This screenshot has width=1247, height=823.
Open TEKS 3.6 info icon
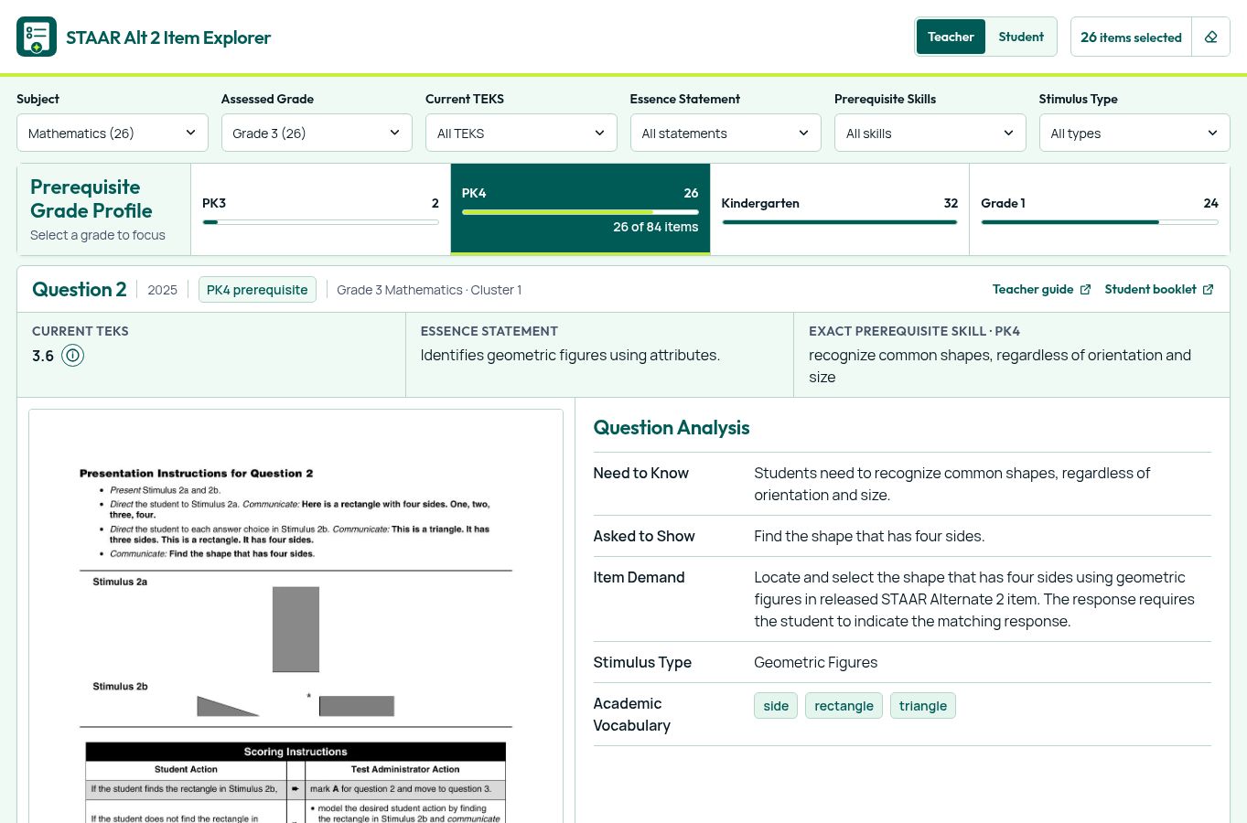[72, 356]
